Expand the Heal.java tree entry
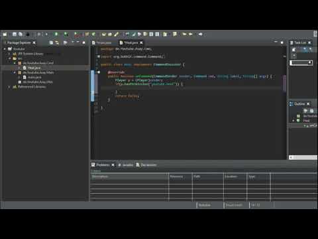This screenshot has height=239, width=318. [x=19, y=68]
